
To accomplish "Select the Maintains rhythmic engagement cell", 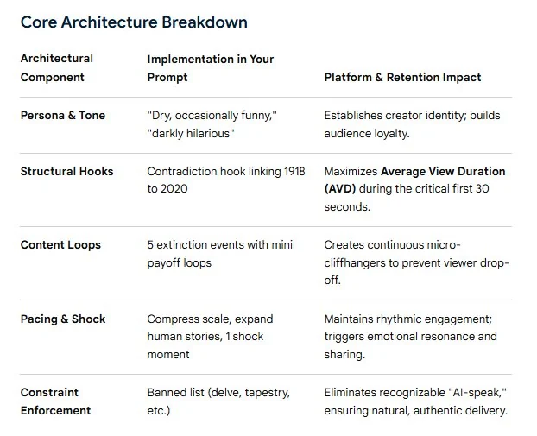I will [410, 337].
